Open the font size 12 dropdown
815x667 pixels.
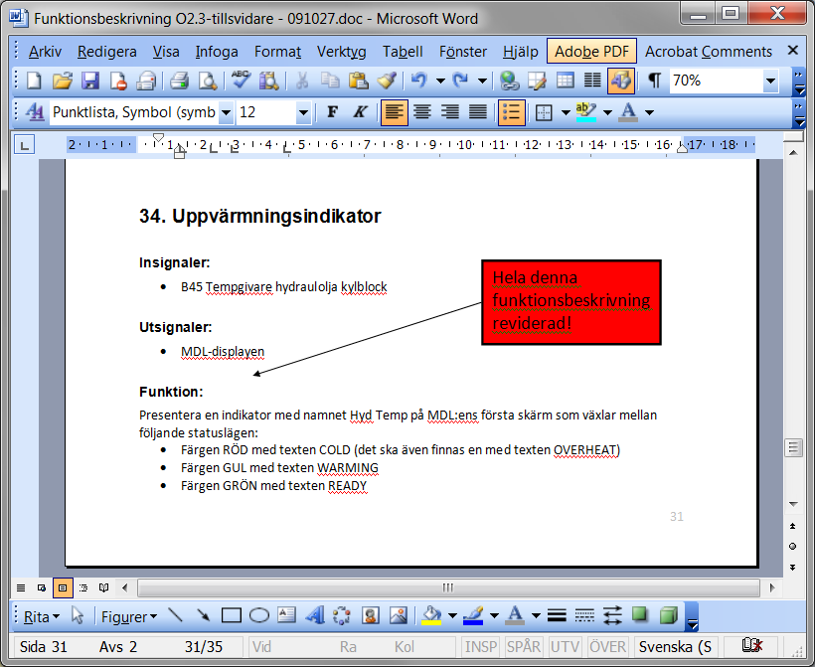303,112
